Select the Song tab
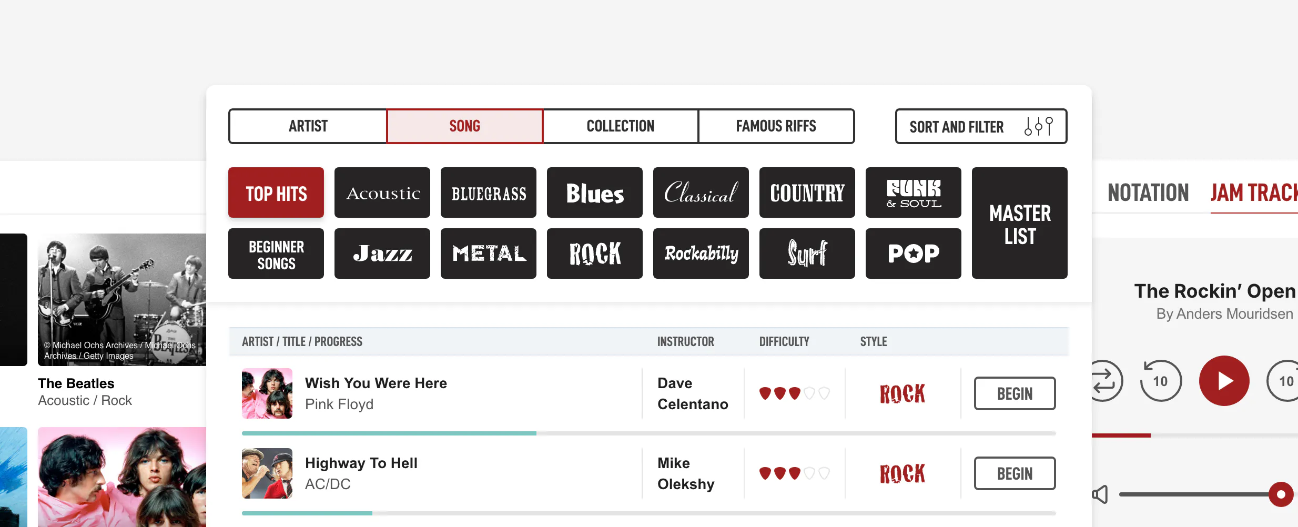The height and width of the screenshot is (527, 1298). [465, 126]
